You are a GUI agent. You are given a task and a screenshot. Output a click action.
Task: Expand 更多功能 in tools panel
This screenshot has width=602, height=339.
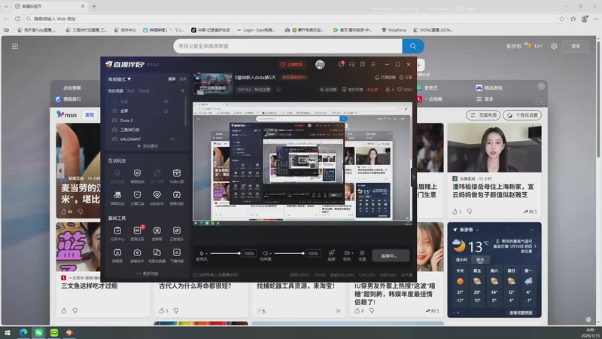[147, 273]
